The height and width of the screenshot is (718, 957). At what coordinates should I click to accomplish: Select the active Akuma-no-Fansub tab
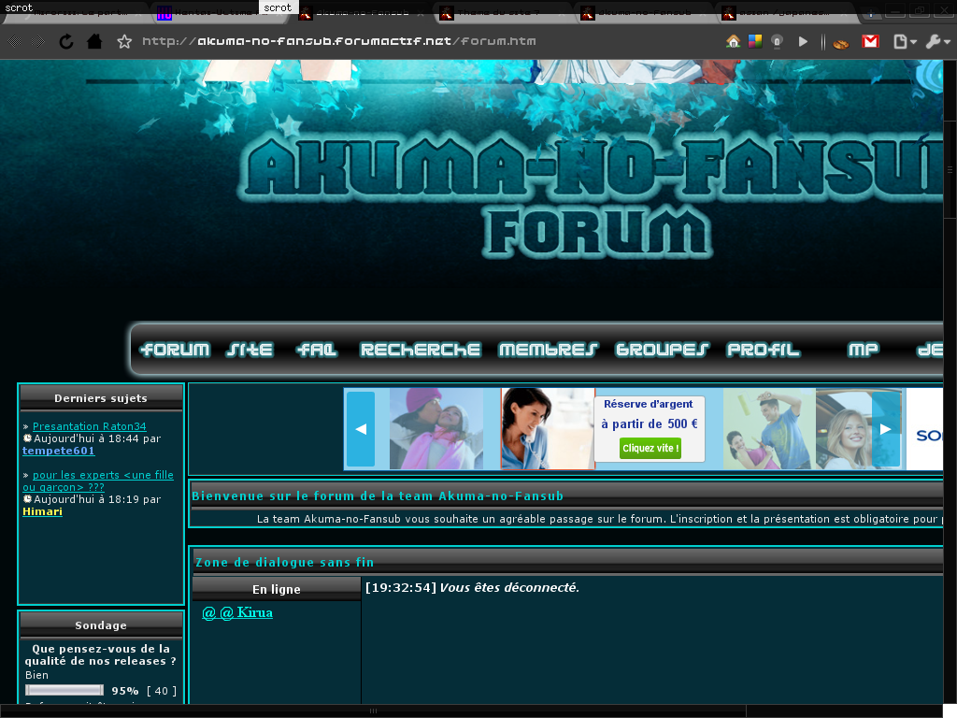(363, 12)
